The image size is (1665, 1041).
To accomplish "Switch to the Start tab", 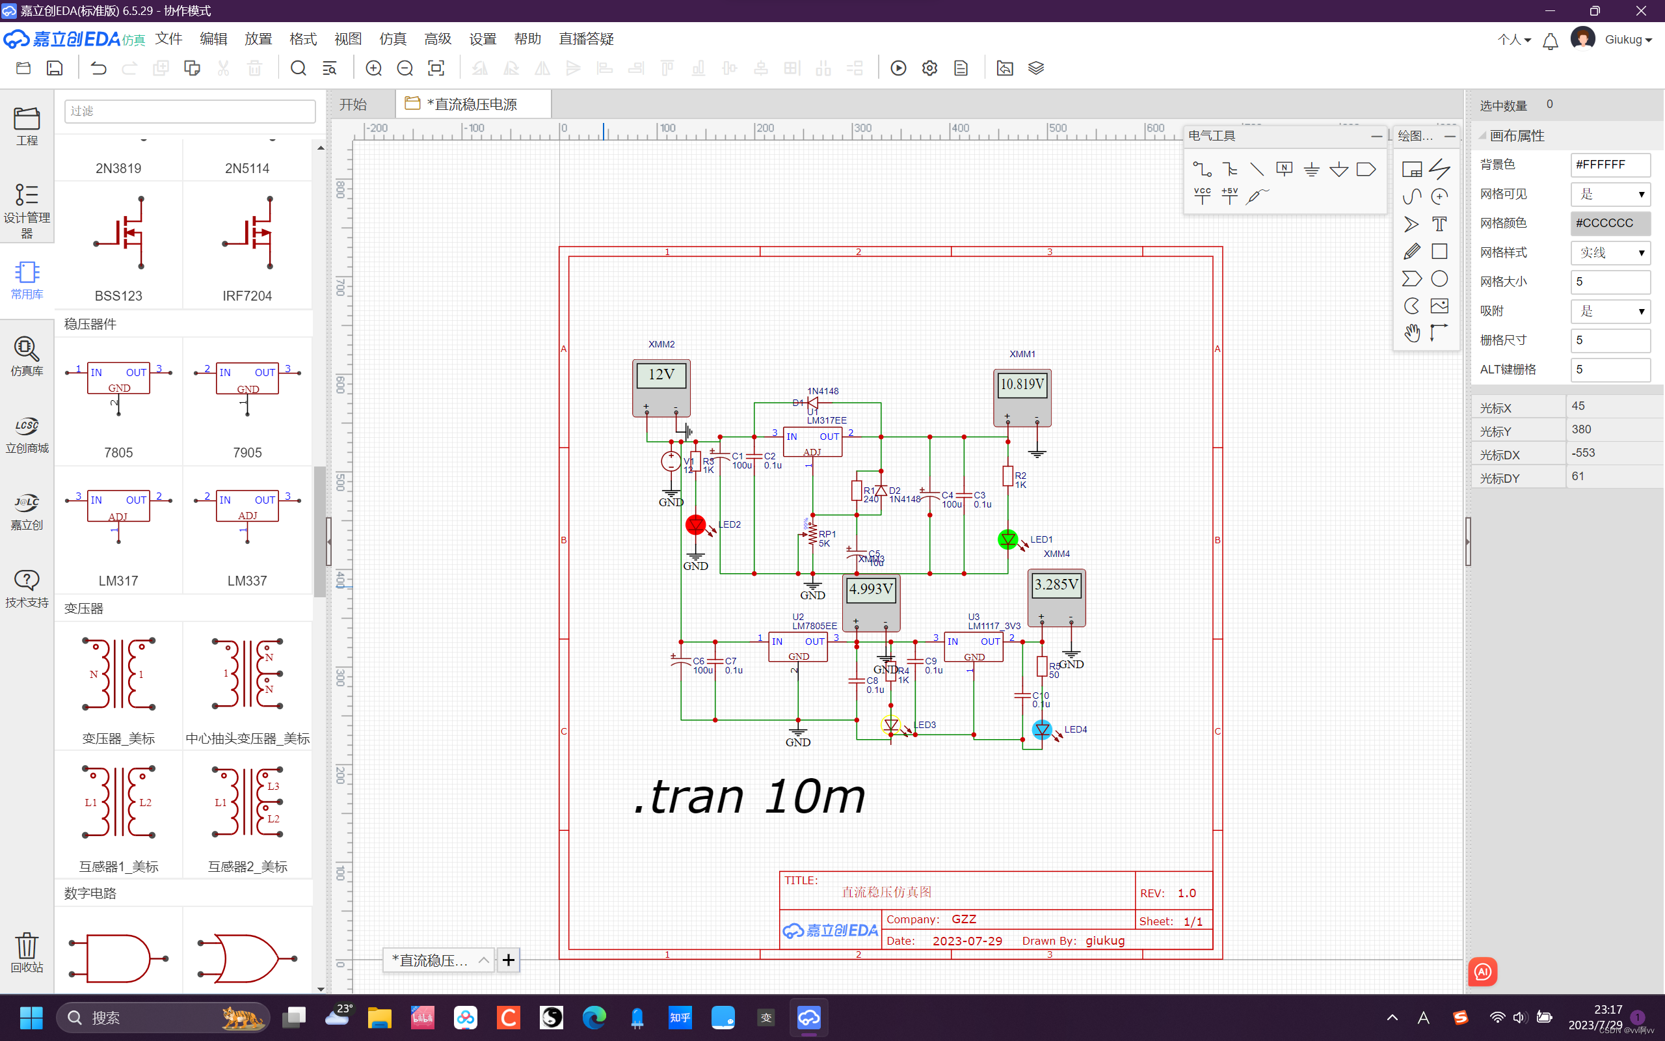I will pyautogui.click(x=353, y=105).
